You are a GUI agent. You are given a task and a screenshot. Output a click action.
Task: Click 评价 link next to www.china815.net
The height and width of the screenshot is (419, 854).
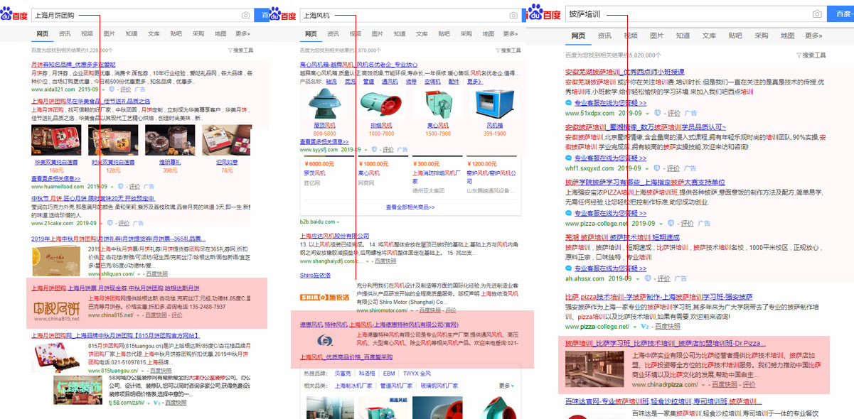tap(176, 315)
